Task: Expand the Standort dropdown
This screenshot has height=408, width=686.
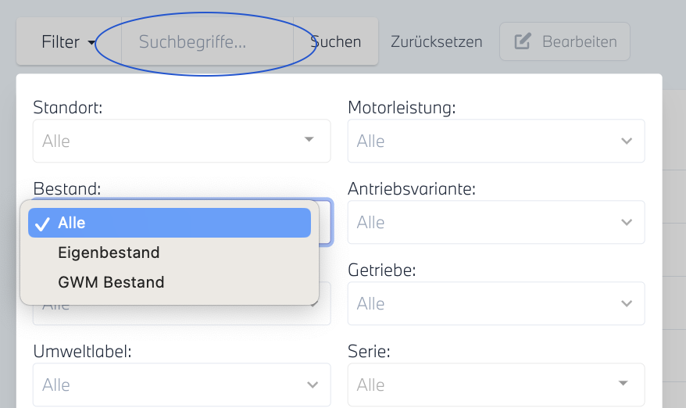Action: pyautogui.click(x=181, y=141)
